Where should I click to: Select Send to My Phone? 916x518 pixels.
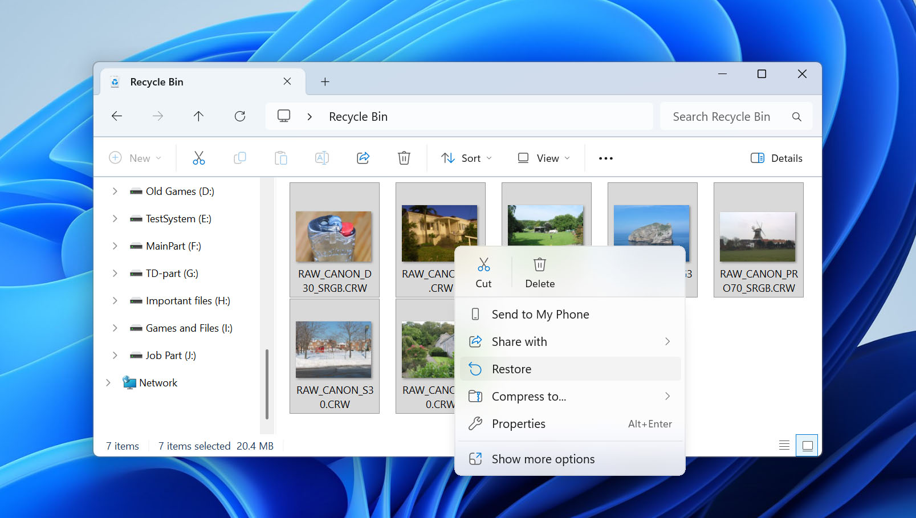point(570,314)
